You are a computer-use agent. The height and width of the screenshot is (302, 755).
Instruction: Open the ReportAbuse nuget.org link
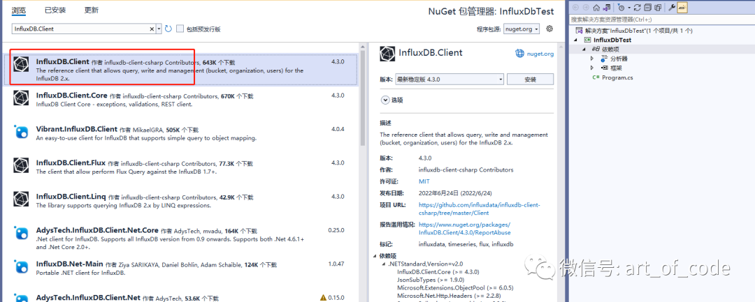[x=465, y=228]
